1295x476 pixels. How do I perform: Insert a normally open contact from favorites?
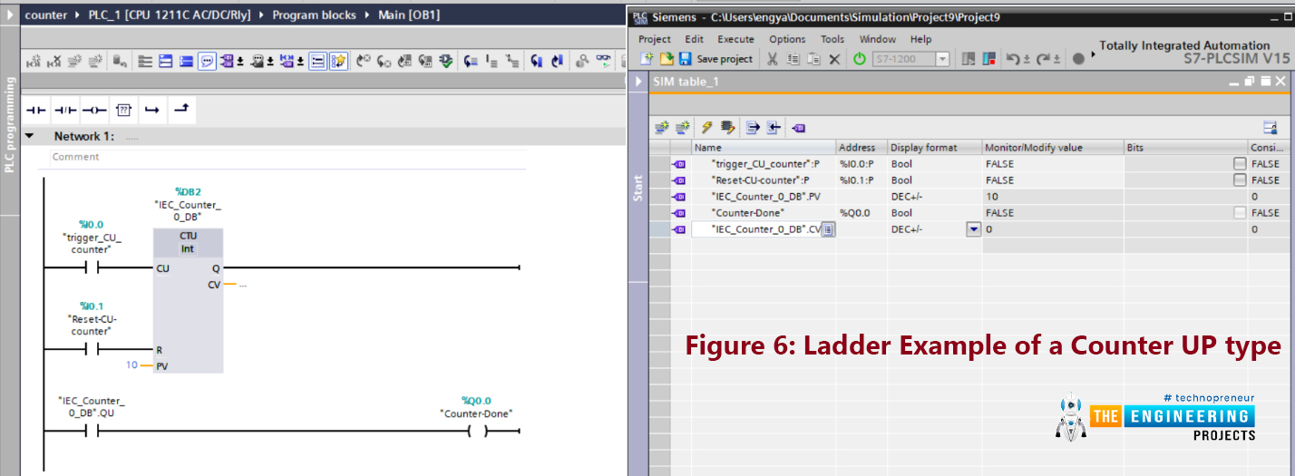click(36, 110)
